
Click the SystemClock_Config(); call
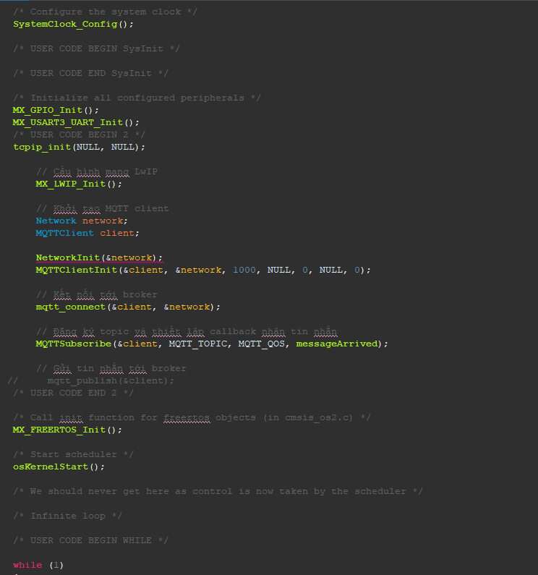[x=73, y=24]
